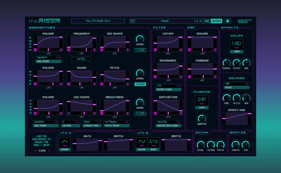Toggle LFO A on Sweep Volume
Image resolution: width=281 pixels, height=173 pixels.
point(35,50)
